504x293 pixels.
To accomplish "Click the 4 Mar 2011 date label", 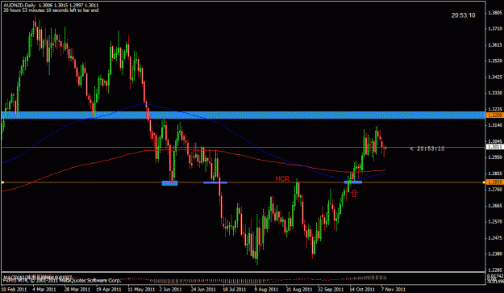I will pyautogui.click(x=44, y=289).
